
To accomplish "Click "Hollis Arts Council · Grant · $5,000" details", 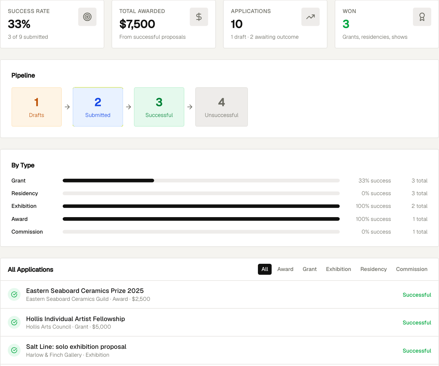I will click(69, 327).
